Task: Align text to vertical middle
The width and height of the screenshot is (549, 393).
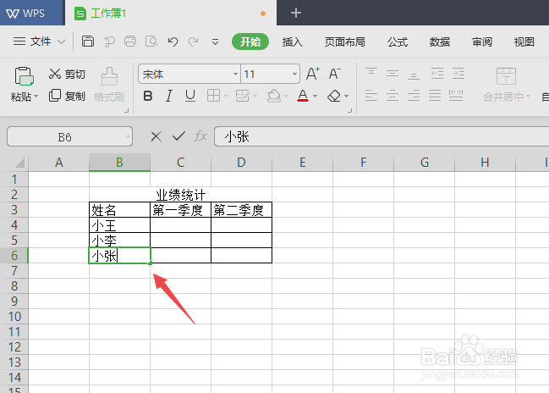Action: pos(393,74)
